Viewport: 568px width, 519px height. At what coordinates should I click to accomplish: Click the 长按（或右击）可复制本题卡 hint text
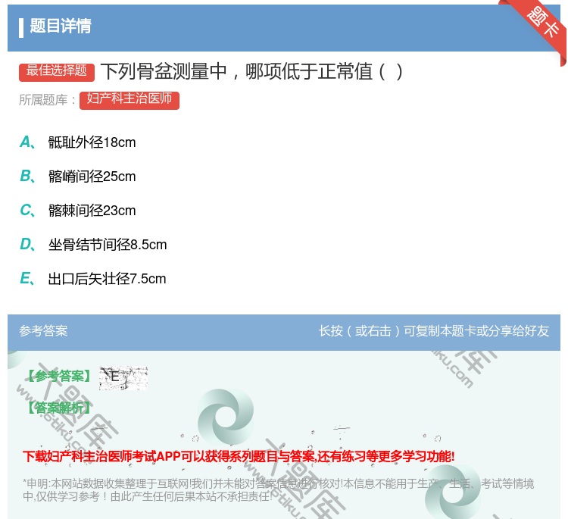click(x=434, y=331)
